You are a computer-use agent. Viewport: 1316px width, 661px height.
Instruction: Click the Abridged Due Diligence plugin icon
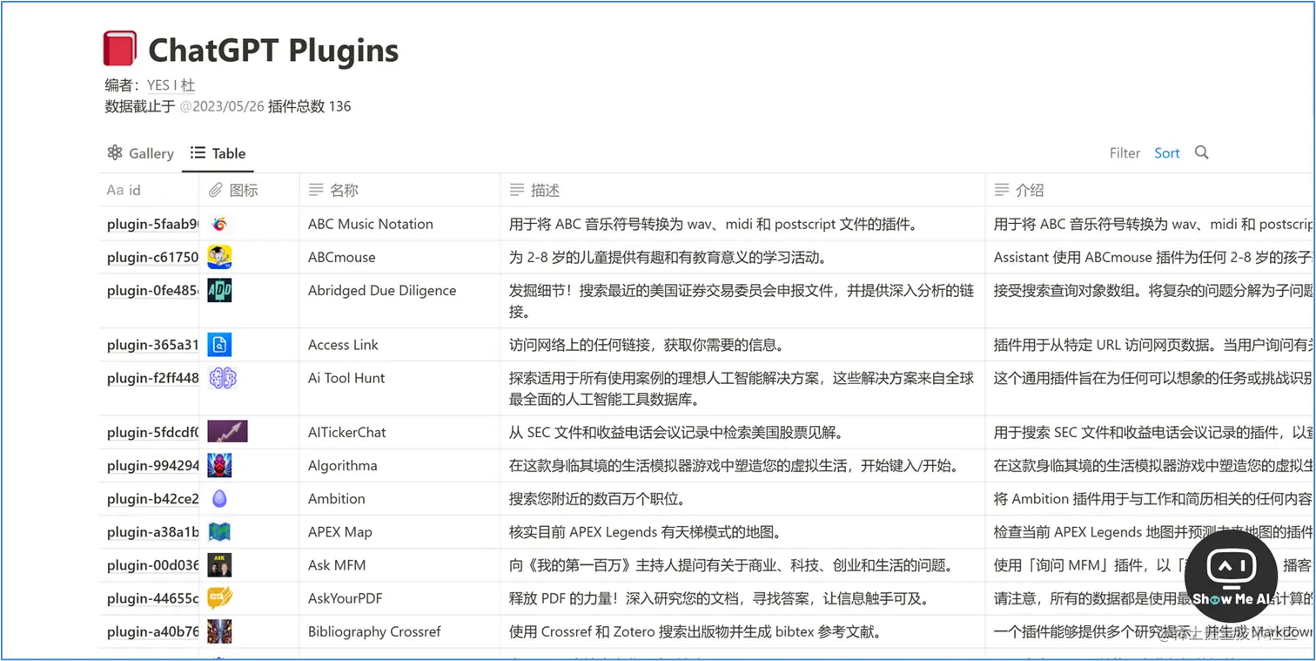pyautogui.click(x=219, y=290)
